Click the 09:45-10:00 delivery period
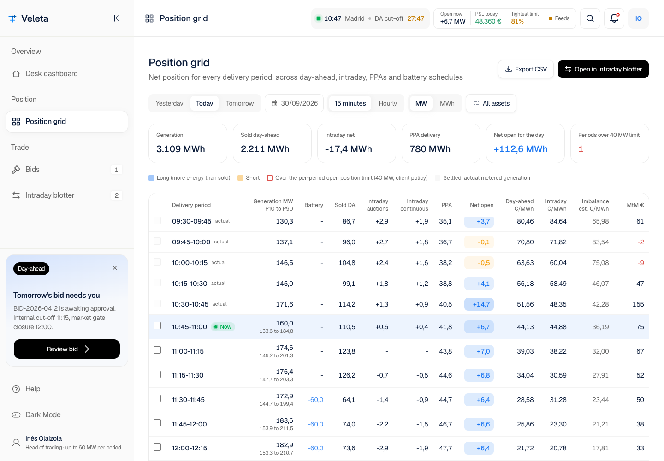Screen dimensions: 664x461 191,242
